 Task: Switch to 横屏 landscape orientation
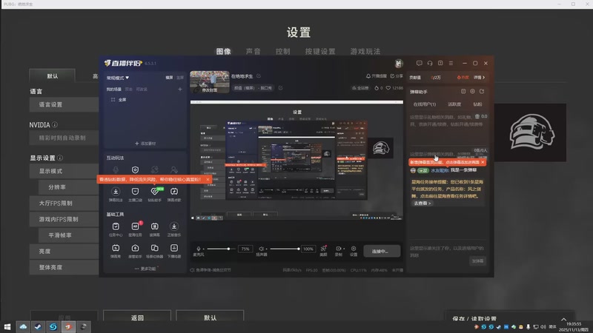[x=169, y=78]
